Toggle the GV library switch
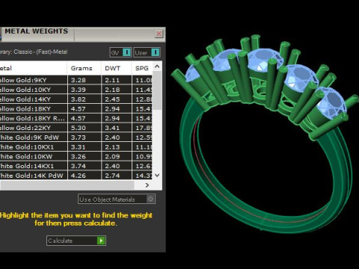This screenshot has width=359, height=269. tap(120, 52)
